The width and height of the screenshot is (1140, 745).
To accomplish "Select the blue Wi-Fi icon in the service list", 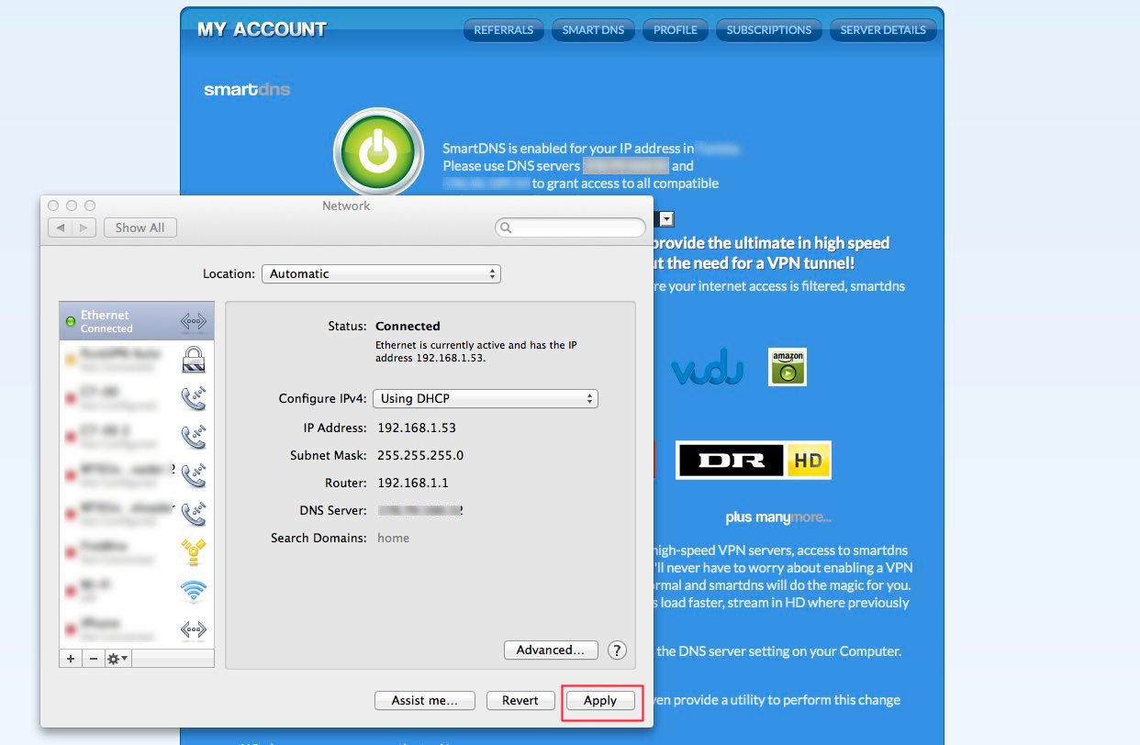I will click(x=194, y=591).
